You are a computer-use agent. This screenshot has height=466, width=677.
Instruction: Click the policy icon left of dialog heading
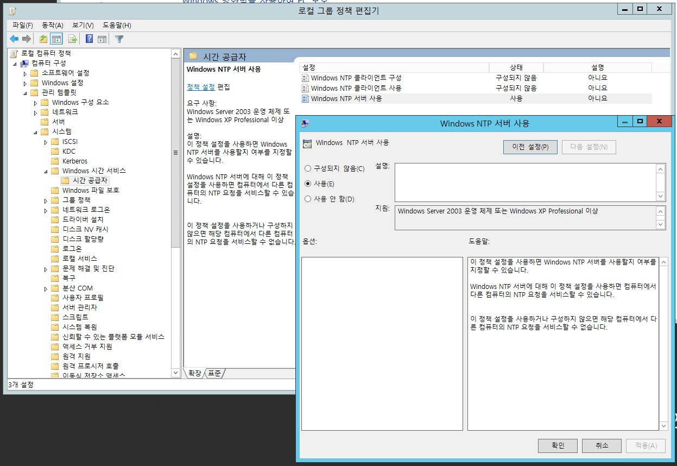(307, 143)
